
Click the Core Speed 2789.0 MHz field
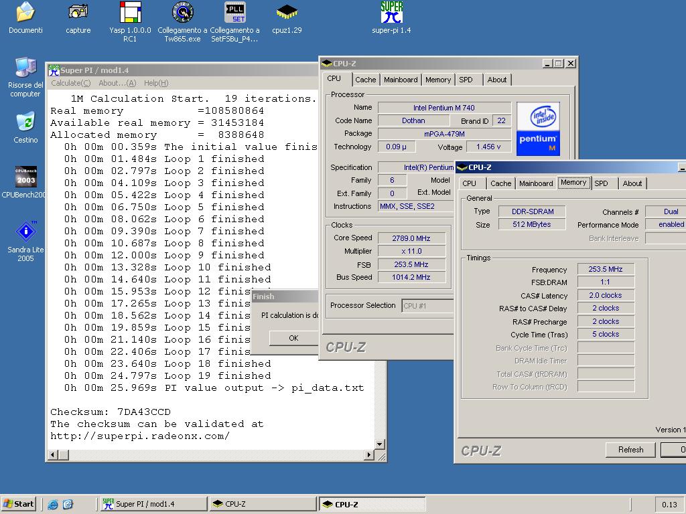(411, 238)
